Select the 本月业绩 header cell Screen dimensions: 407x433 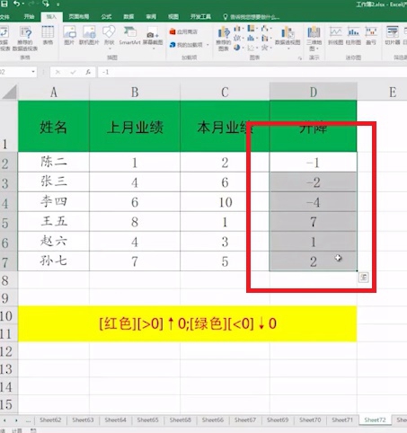[x=225, y=127]
